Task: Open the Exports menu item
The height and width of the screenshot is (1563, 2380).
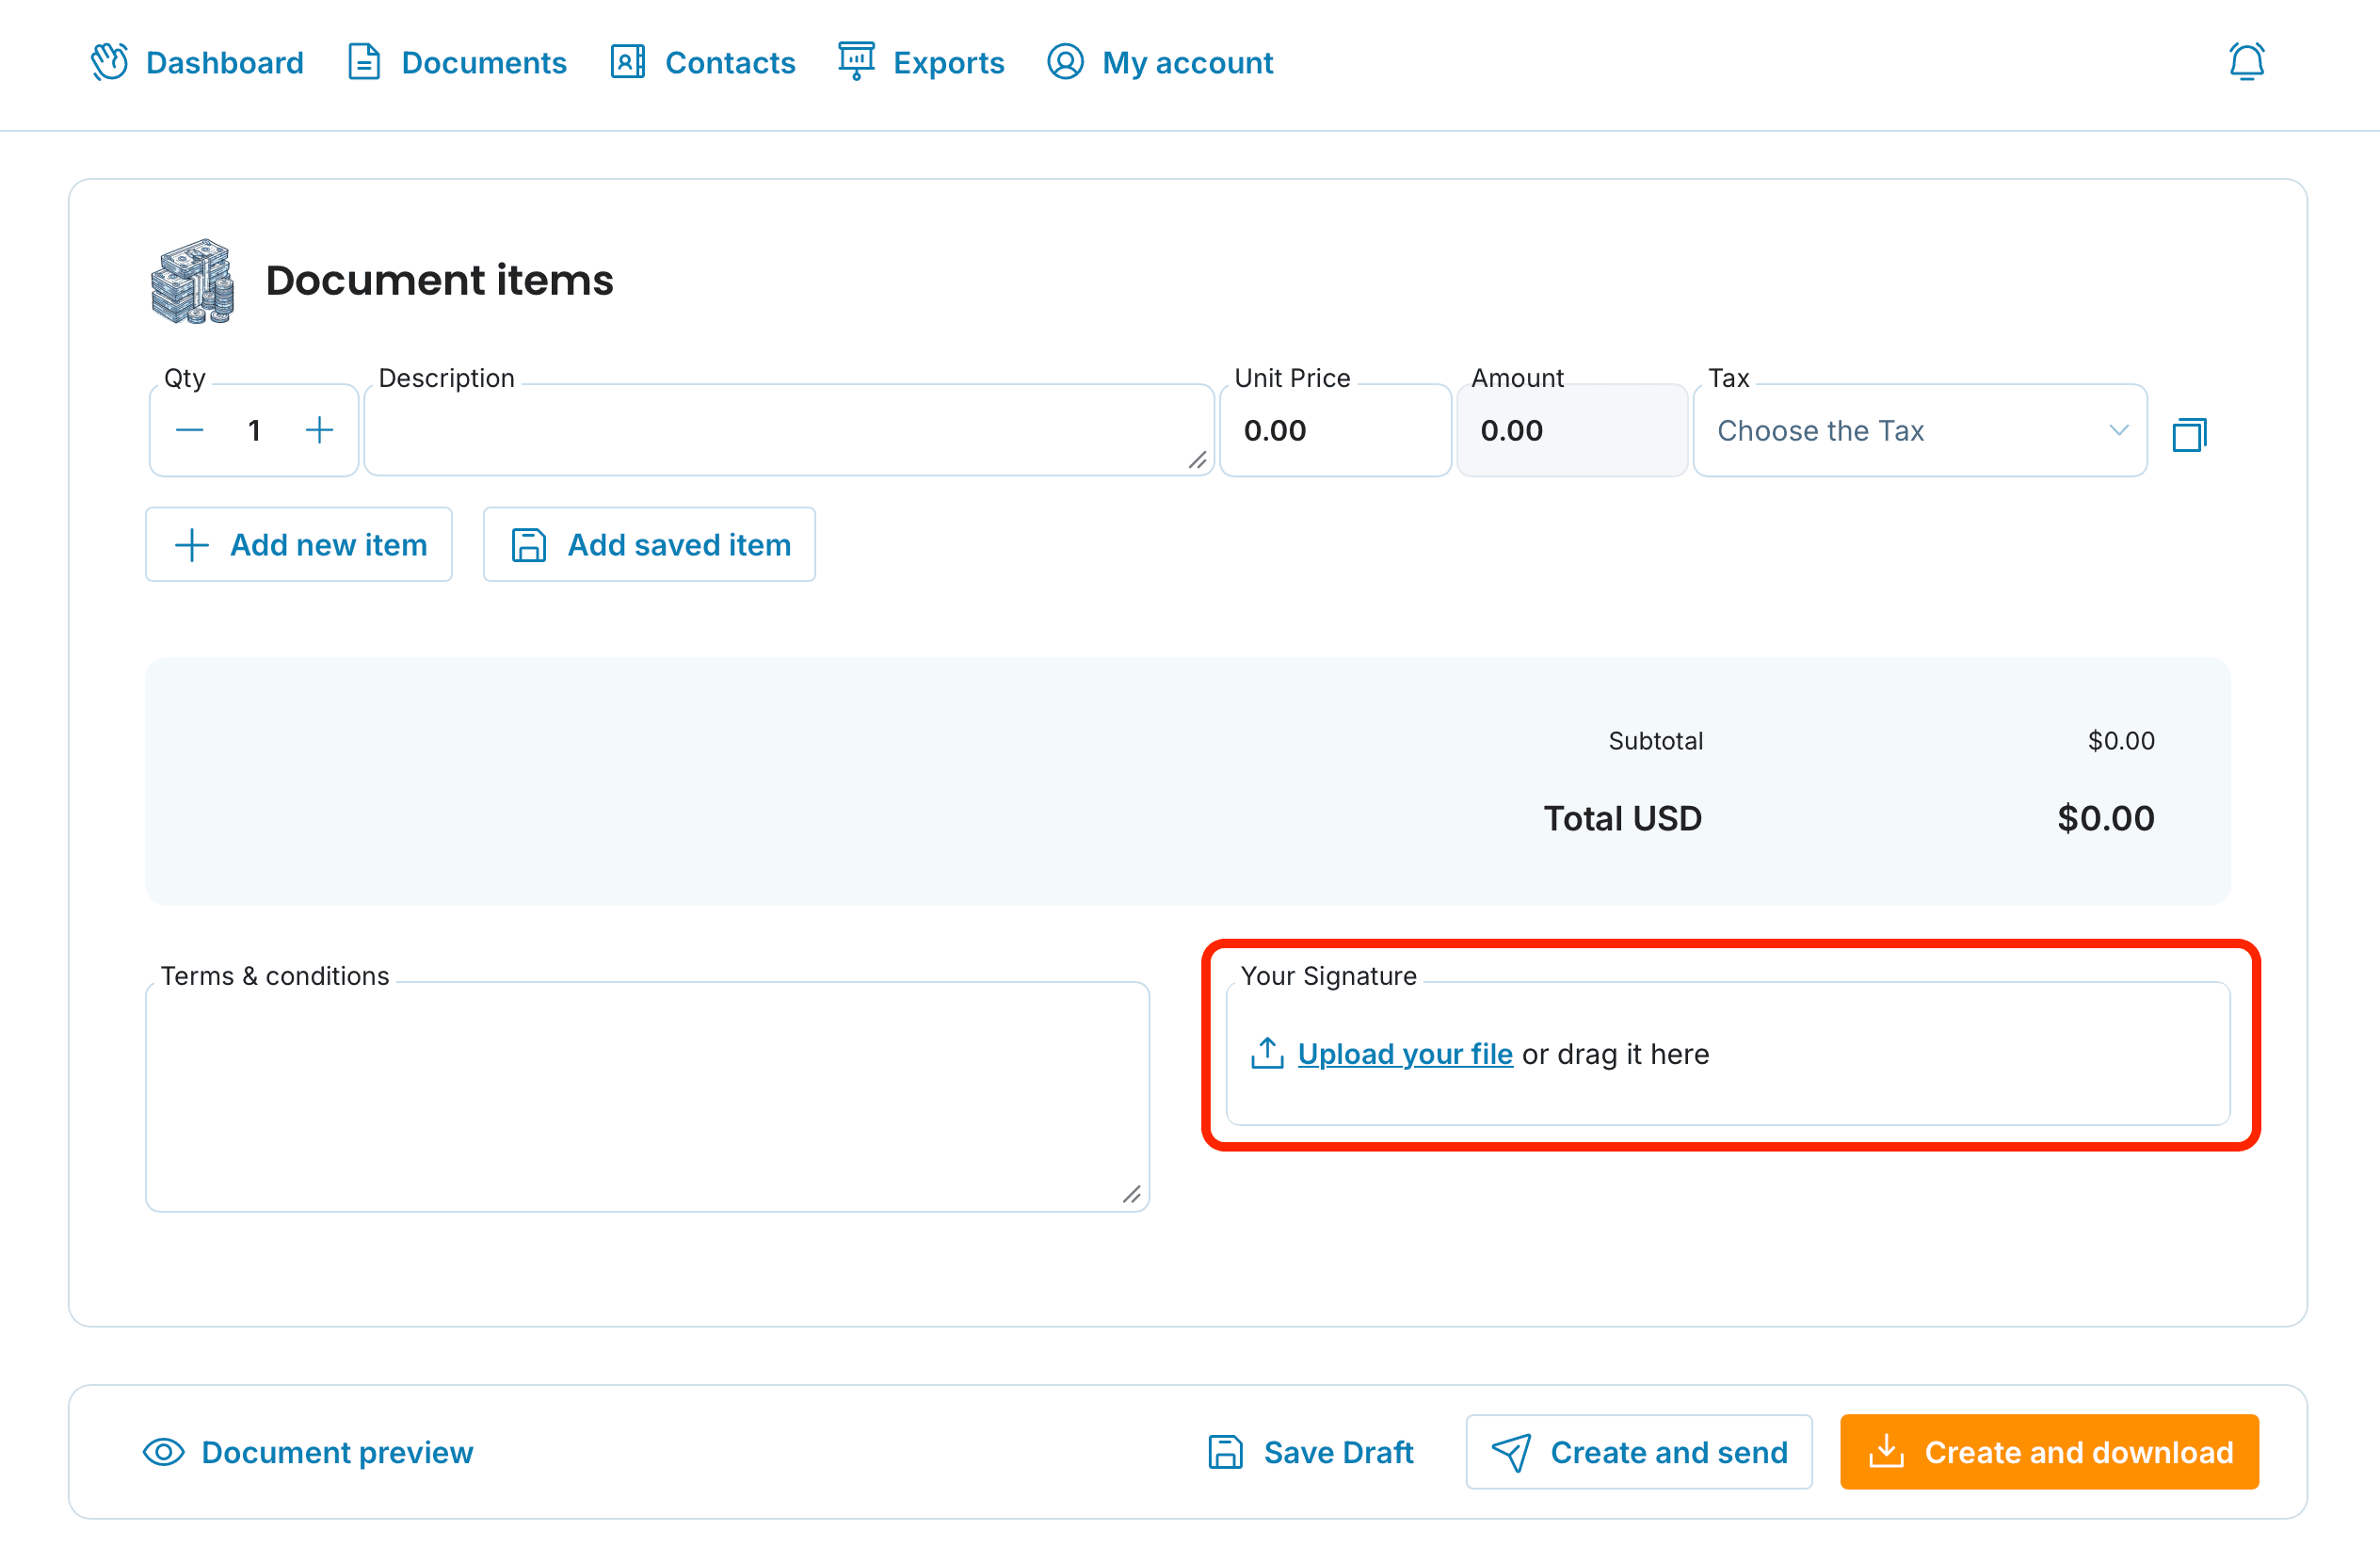Action: 921,62
